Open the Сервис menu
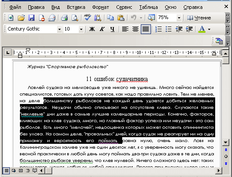Screen dimensions: 232x177 click(124, 7)
